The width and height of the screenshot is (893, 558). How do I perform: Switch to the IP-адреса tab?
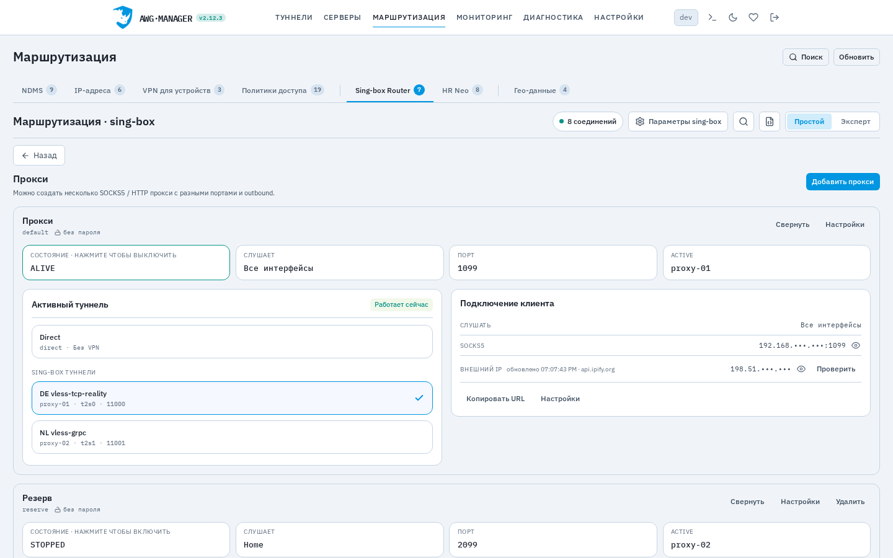[x=99, y=91]
